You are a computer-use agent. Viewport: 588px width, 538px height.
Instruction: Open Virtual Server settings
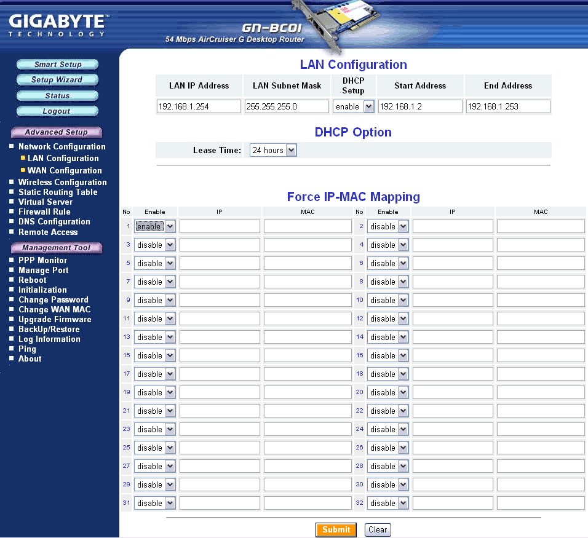point(46,202)
